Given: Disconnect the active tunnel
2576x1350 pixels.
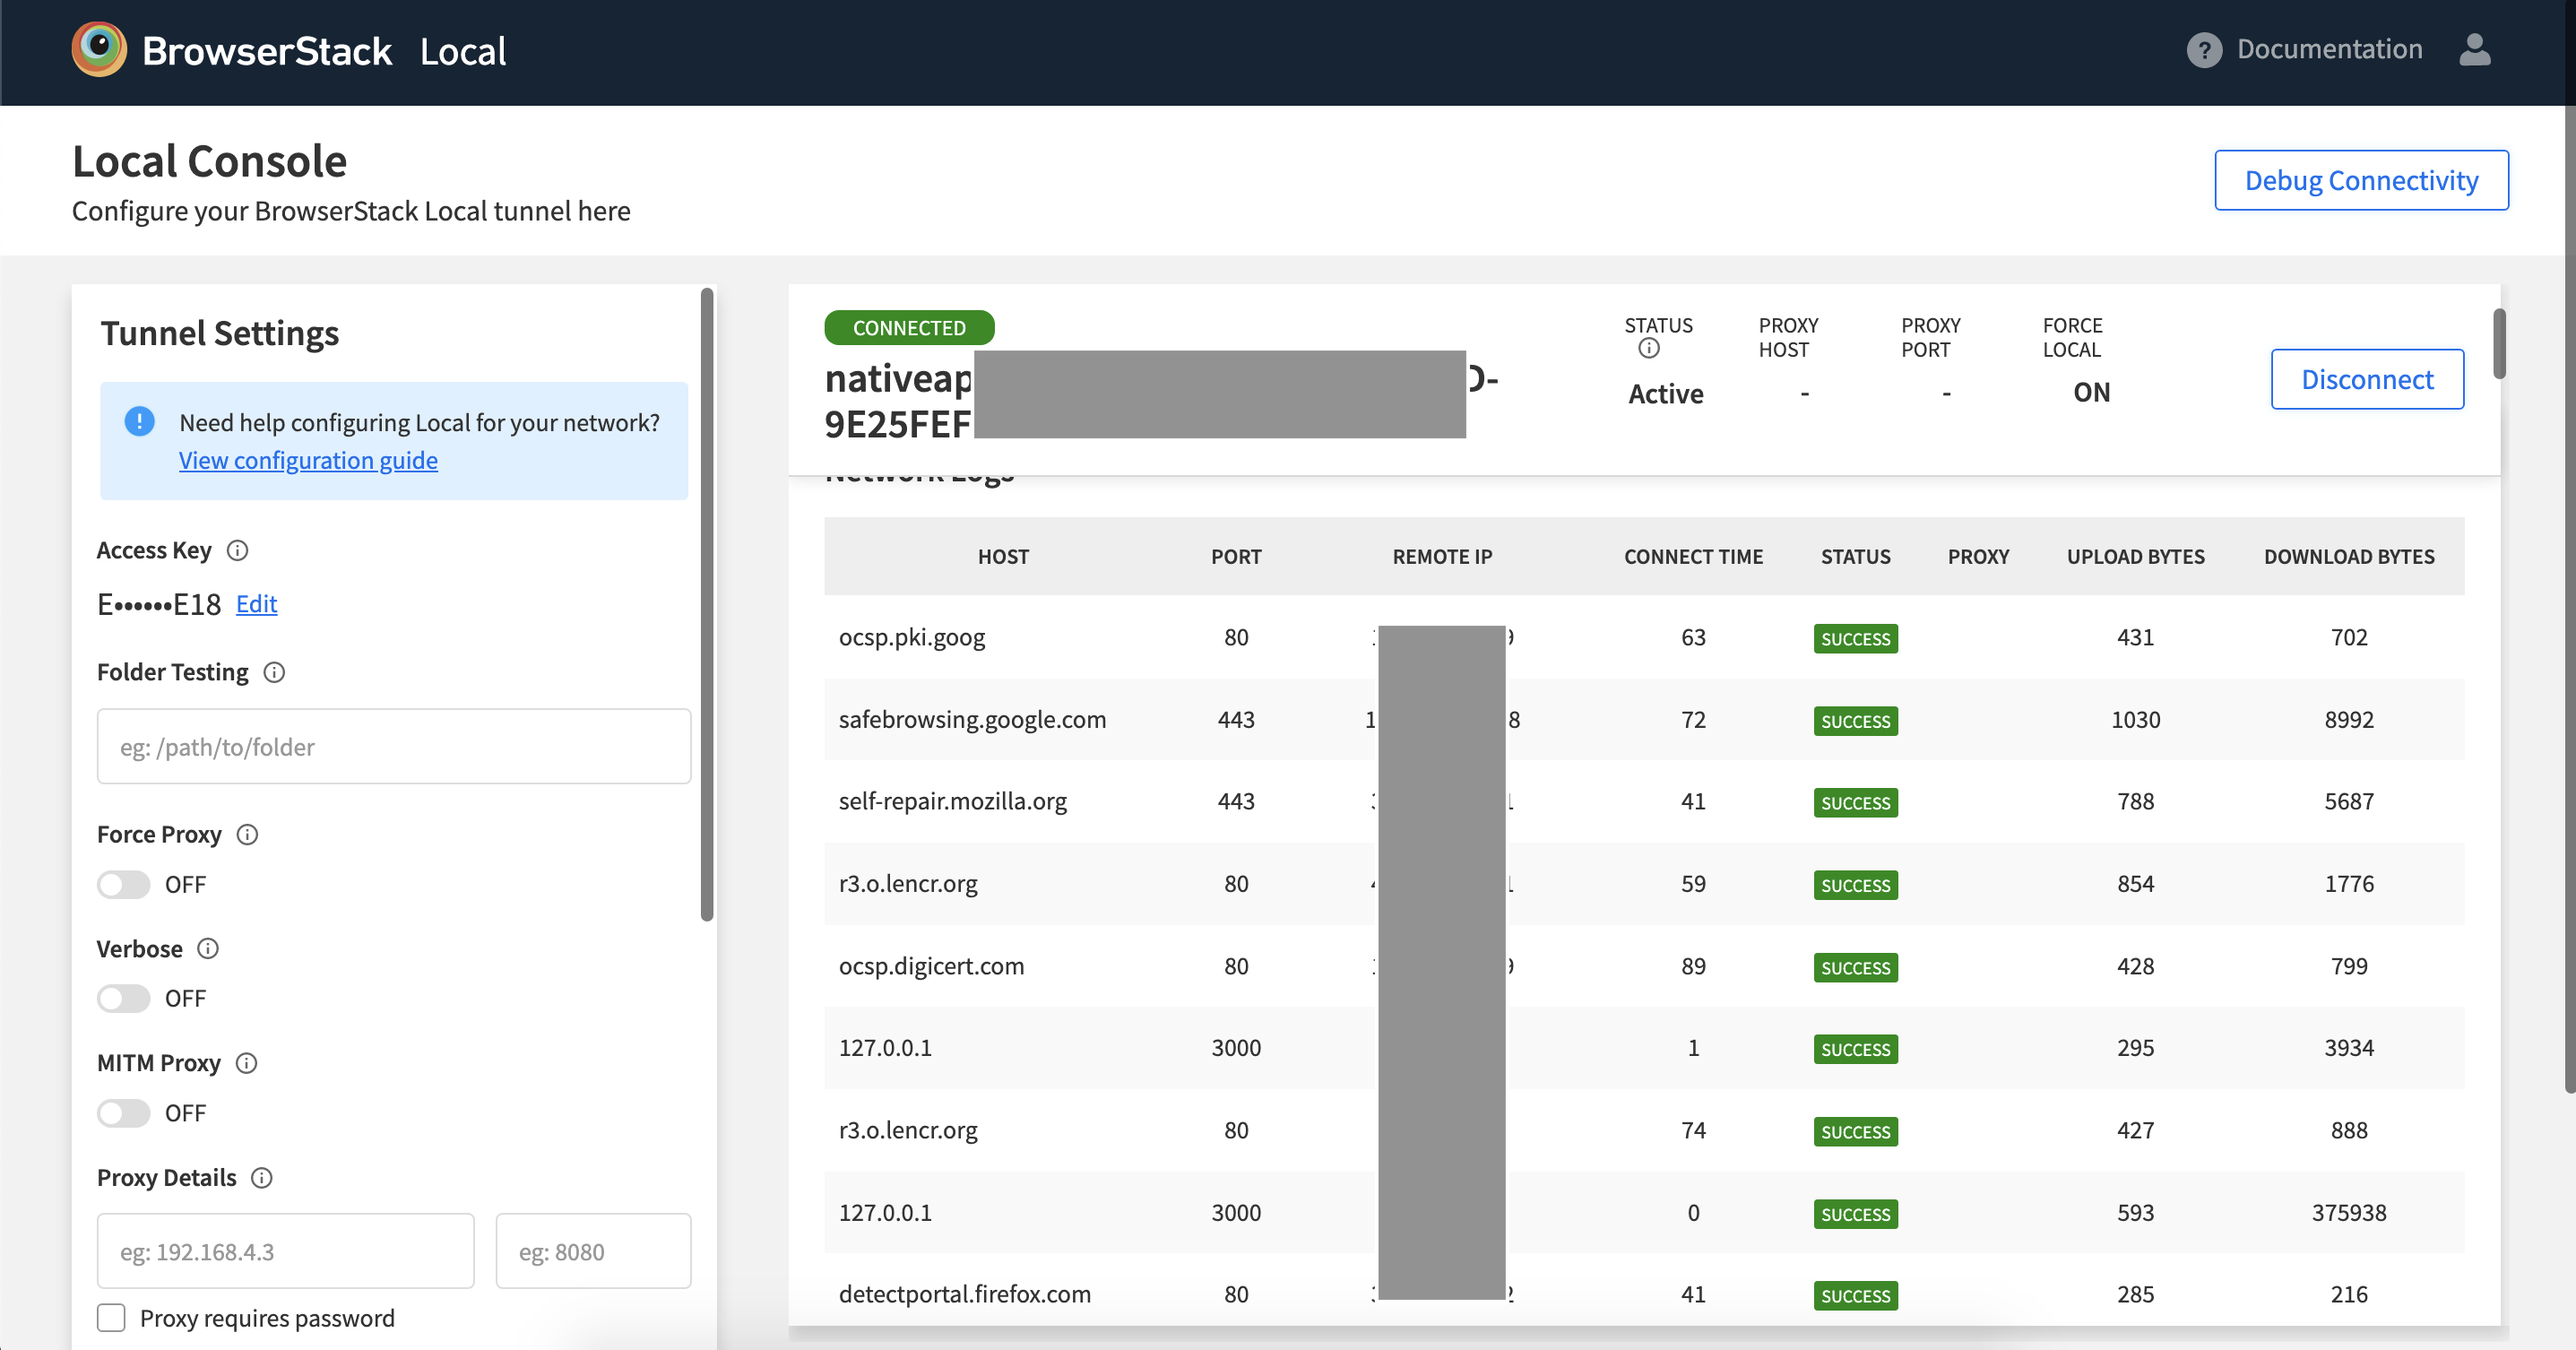Looking at the screenshot, I should pos(2366,380).
